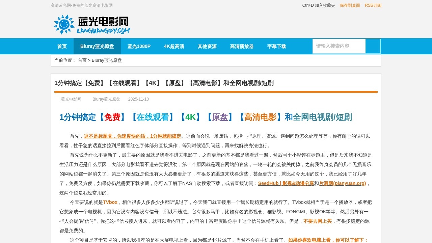432x243 pixels.
Task: Click the underlined 这不是标题党 quick-guide link
Action: tap(132, 136)
